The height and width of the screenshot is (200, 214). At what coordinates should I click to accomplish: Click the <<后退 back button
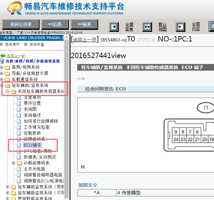55,25
